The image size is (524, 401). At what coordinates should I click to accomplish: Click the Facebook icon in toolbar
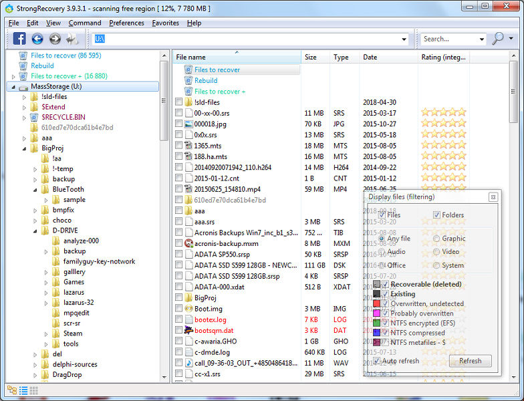[19, 39]
